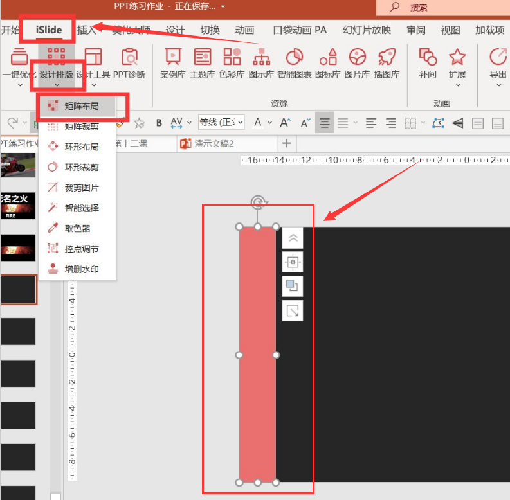This screenshot has width=510, height=500.
Task: Switch to the 动画 animations tab
Action: click(x=244, y=30)
